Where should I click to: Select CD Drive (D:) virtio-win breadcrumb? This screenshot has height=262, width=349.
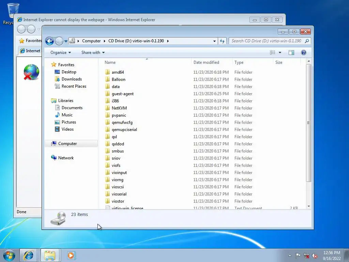click(136, 41)
